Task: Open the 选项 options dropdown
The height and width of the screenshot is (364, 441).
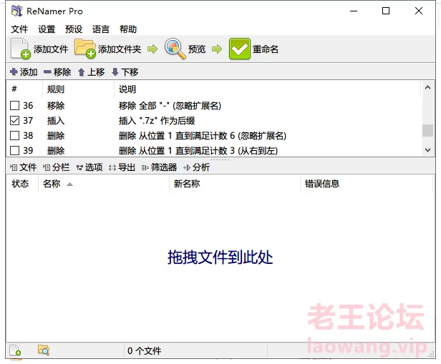Action: click(x=89, y=167)
